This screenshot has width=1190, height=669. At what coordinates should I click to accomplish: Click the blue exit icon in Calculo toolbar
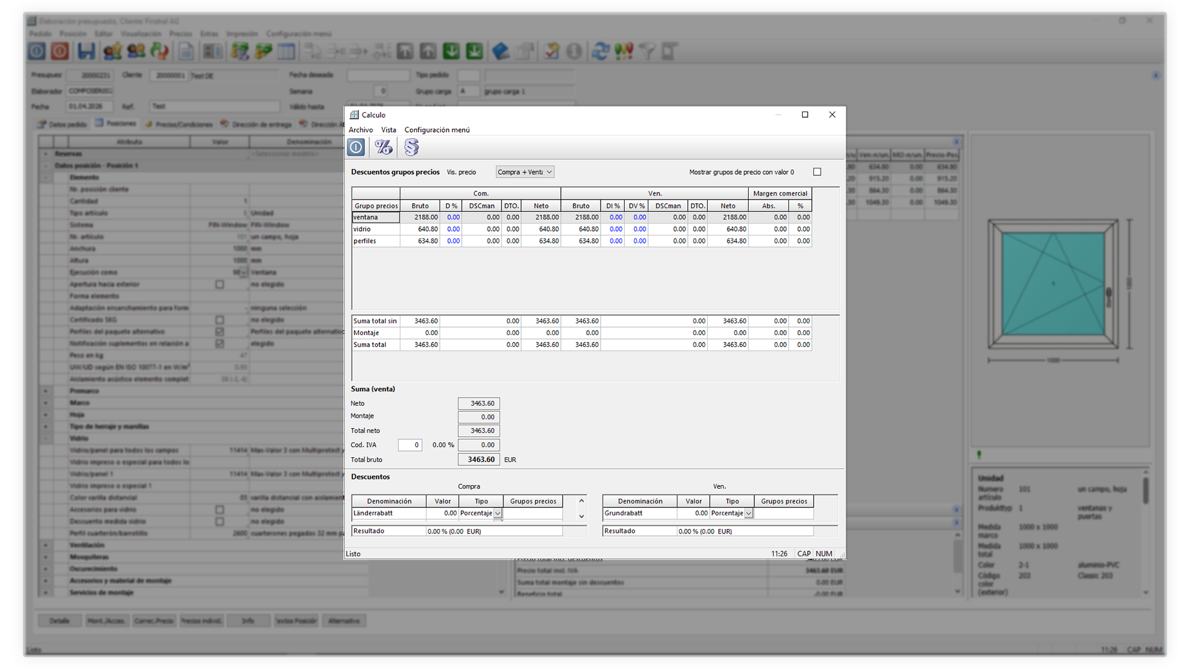356,147
